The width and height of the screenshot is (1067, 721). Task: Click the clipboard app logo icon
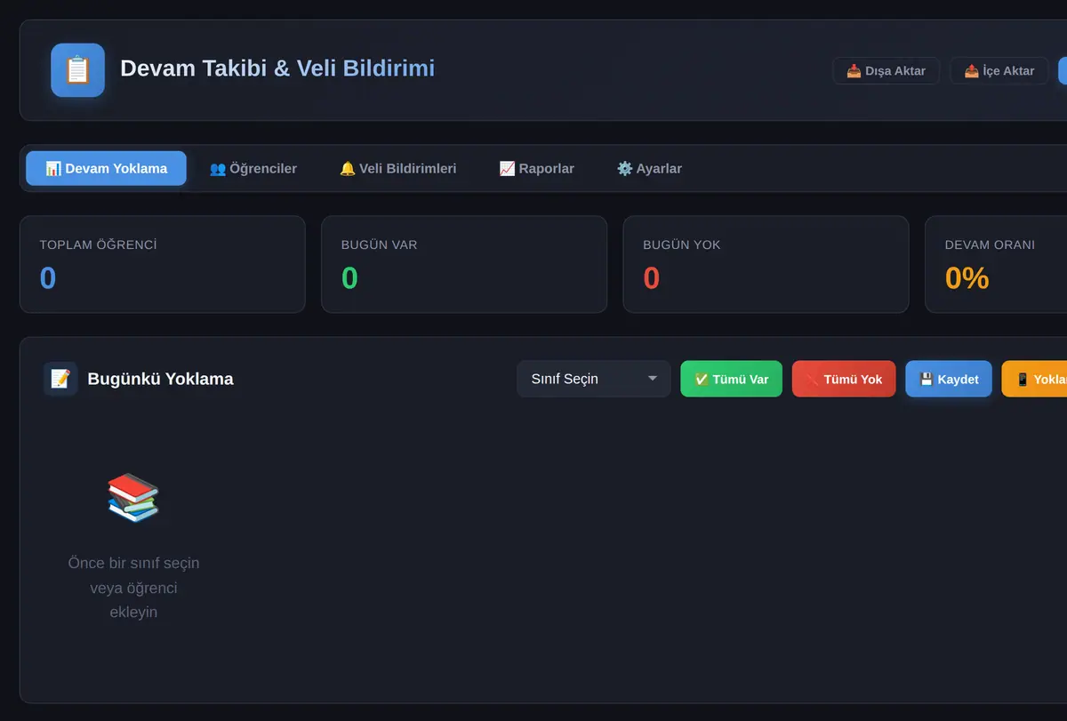coord(77,70)
